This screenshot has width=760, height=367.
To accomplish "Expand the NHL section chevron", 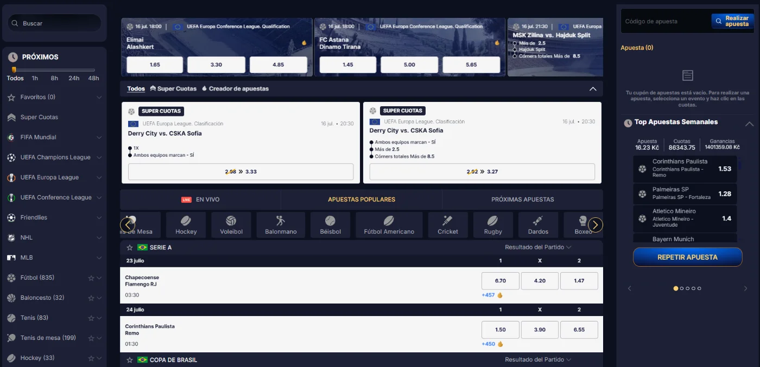I will (99, 238).
